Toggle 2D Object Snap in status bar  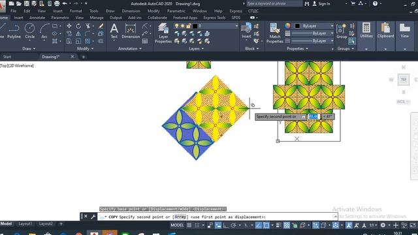(x=266, y=225)
